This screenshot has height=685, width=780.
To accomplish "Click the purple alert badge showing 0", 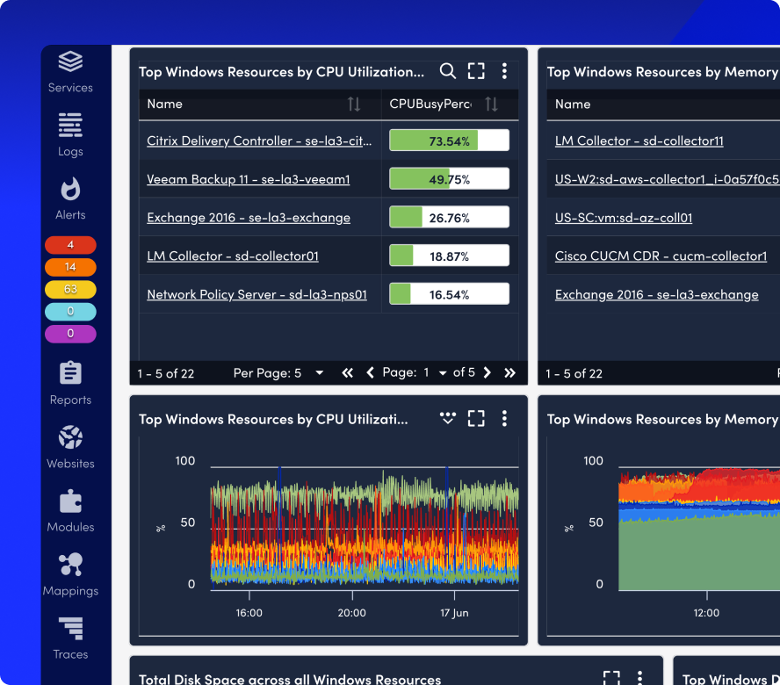I will pyautogui.click(x=70, y=334).
